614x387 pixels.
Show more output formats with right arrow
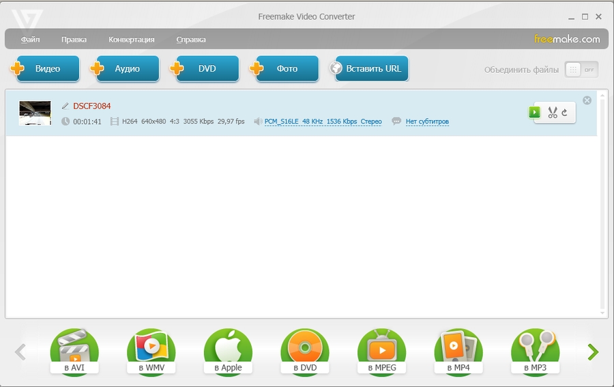tap(594, 352)
